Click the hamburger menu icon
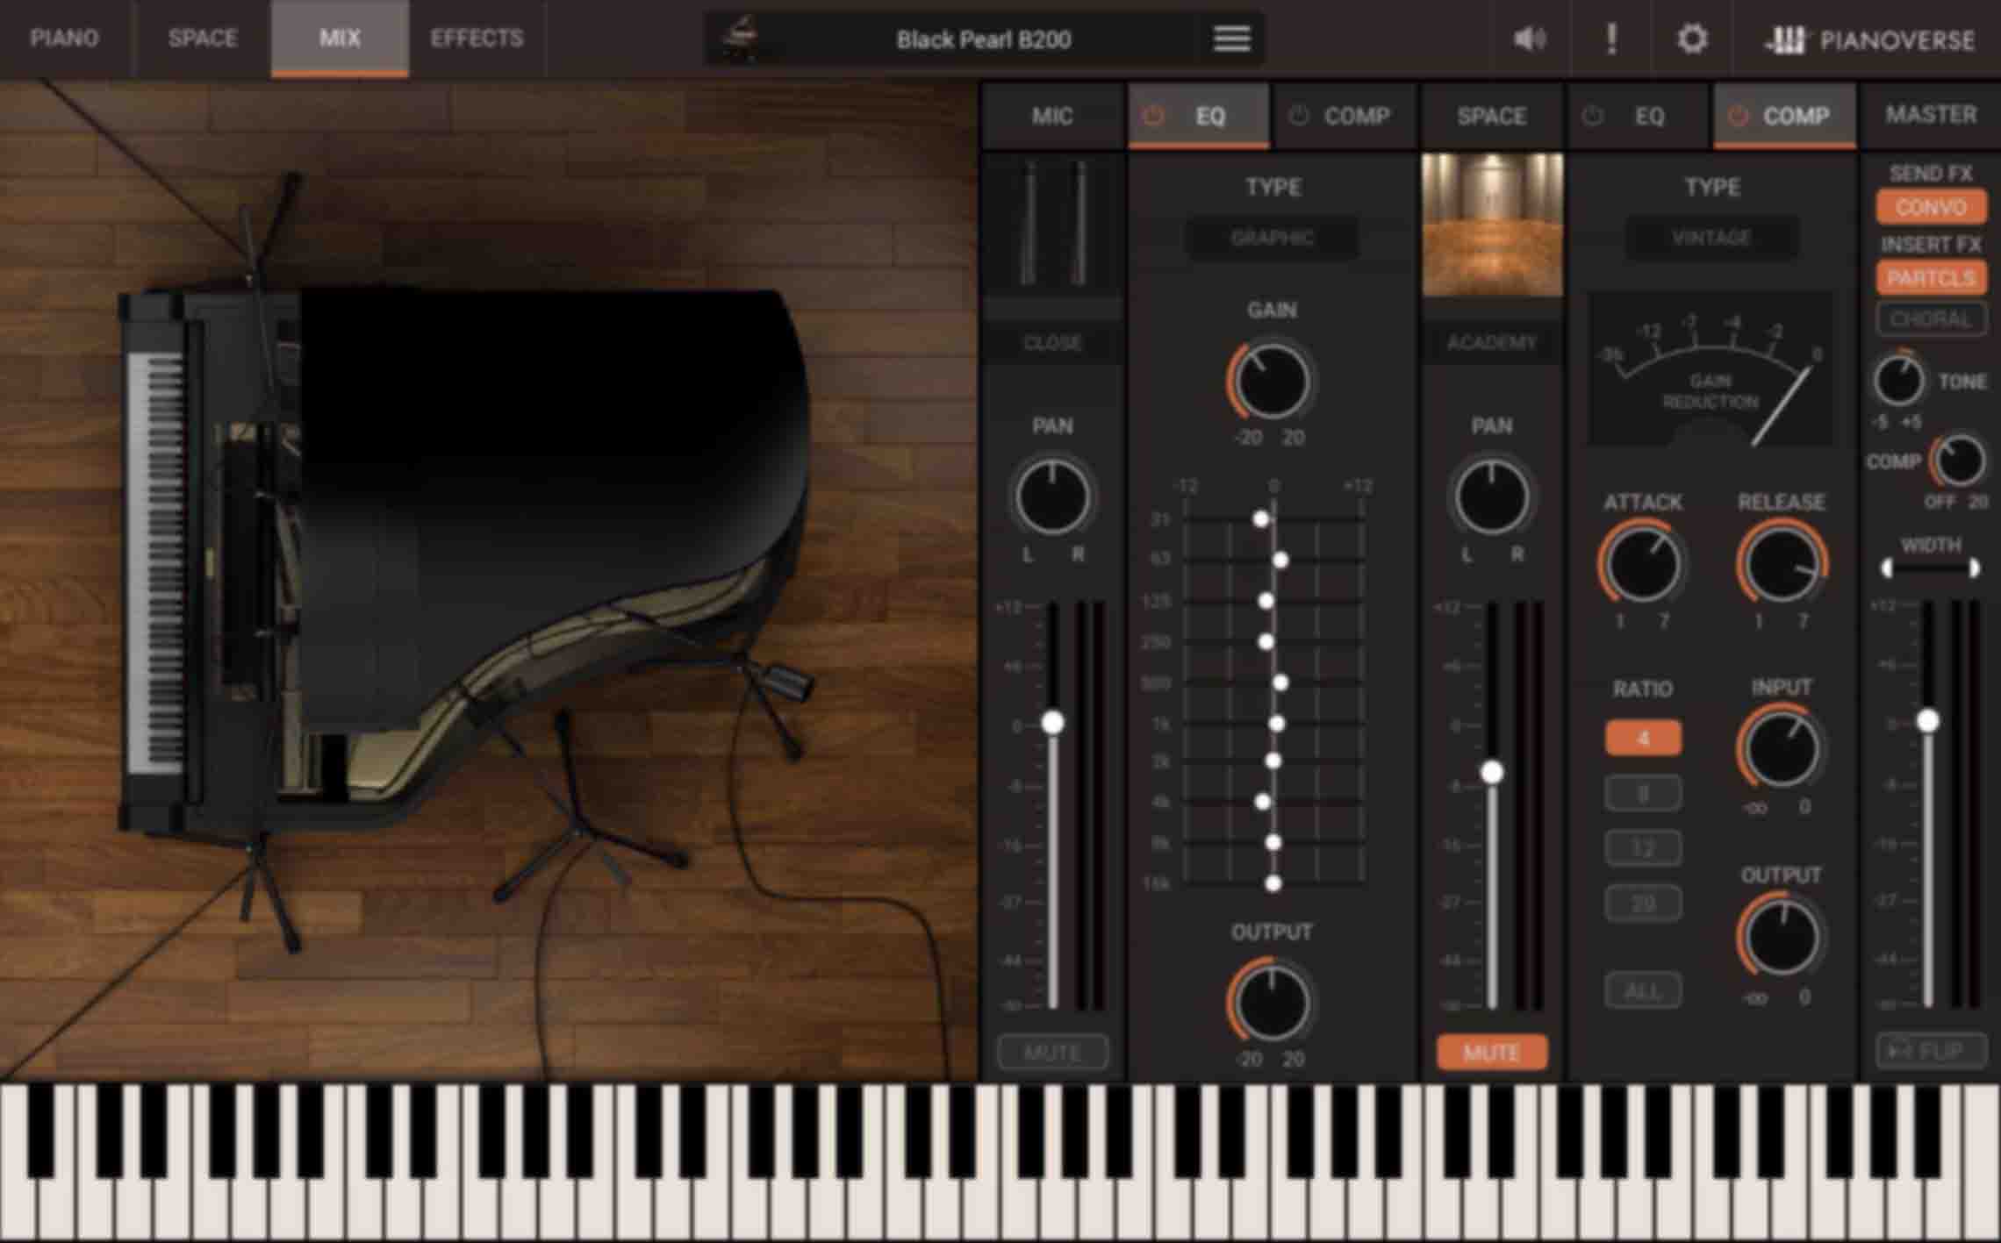 1230,39
